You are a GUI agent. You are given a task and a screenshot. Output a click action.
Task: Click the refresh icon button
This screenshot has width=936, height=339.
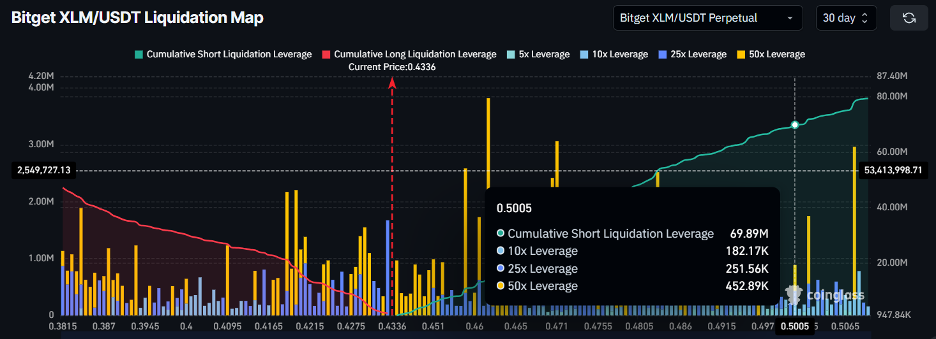point(909,18)
